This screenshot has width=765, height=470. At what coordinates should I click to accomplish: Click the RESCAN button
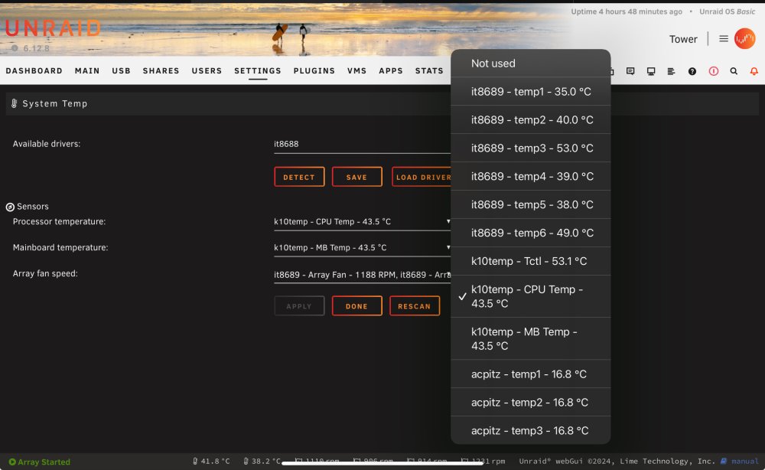(414, 306)
